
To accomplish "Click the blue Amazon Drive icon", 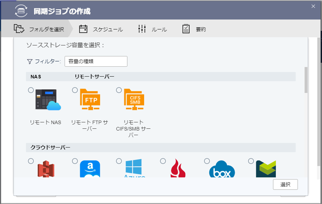I will click(x=90, y=169).
